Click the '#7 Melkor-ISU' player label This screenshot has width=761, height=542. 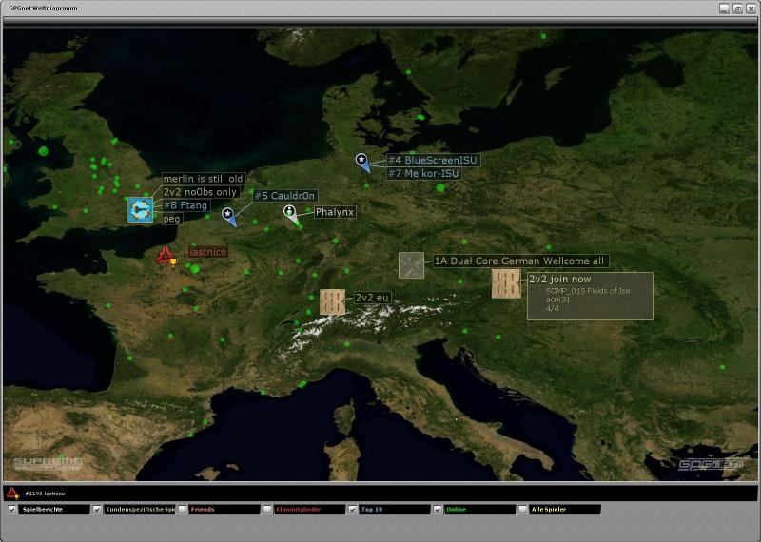[424, 173]
